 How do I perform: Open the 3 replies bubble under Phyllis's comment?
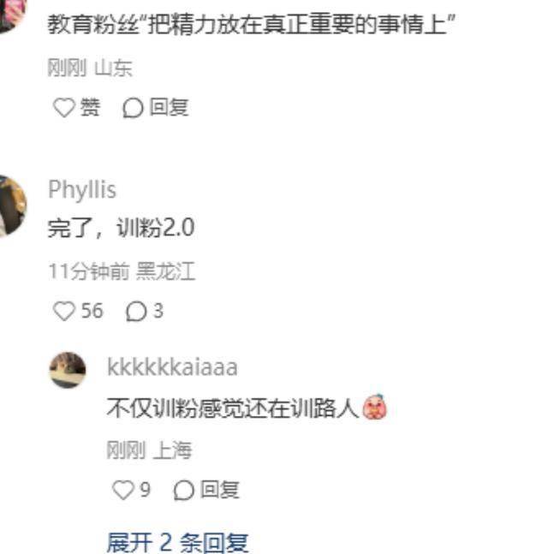pos(136,312)
